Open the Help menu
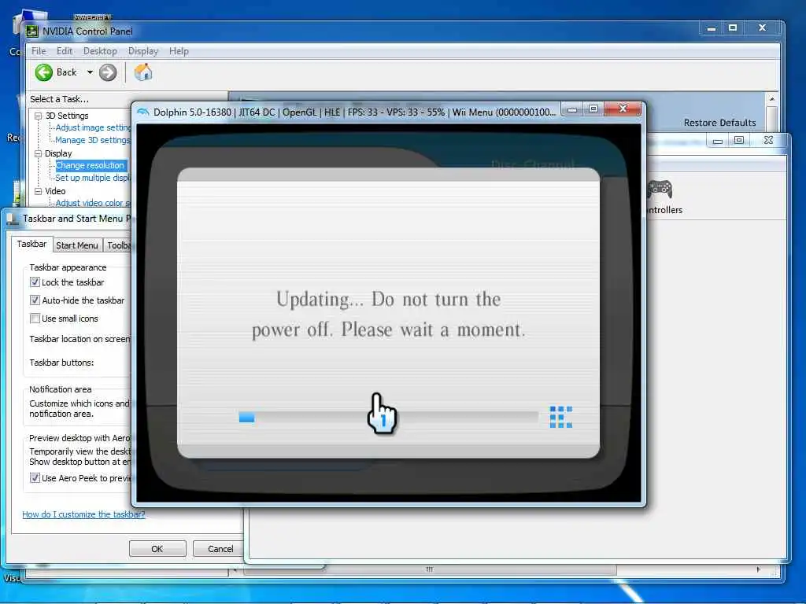The height and width of the screenshot is (604, 806). pyautogui.click(x=179, y=51)
